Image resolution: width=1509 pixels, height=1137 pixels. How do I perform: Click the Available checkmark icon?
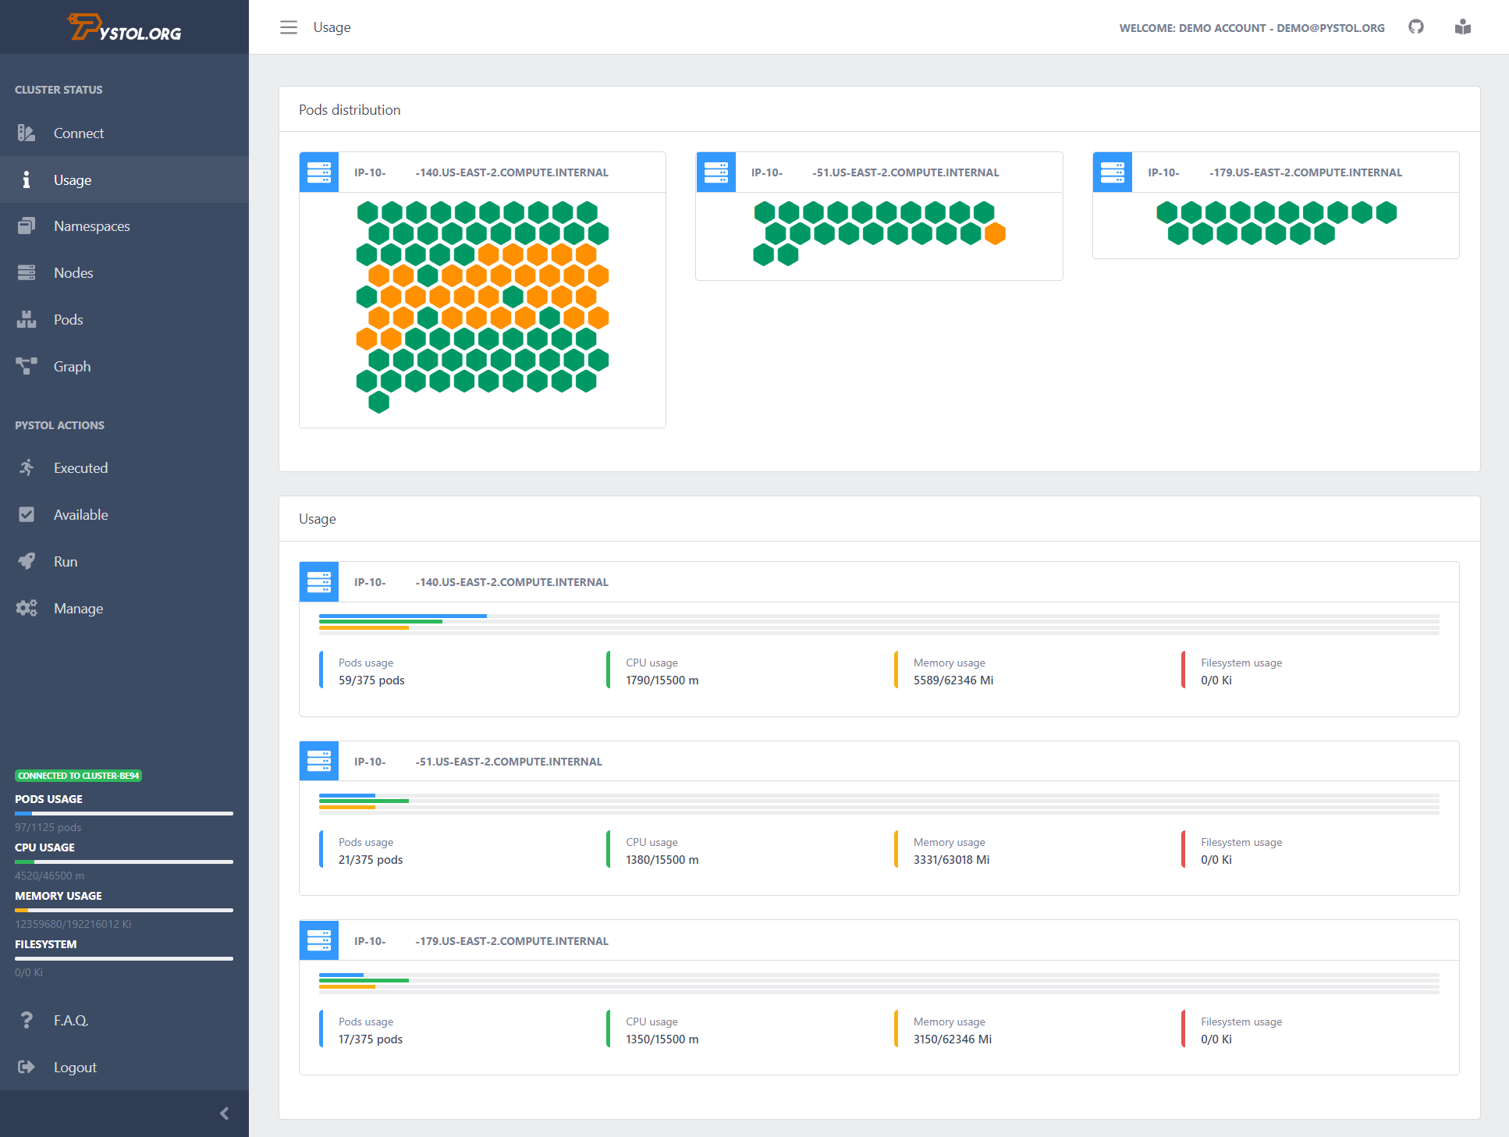(x=27, y=514)
